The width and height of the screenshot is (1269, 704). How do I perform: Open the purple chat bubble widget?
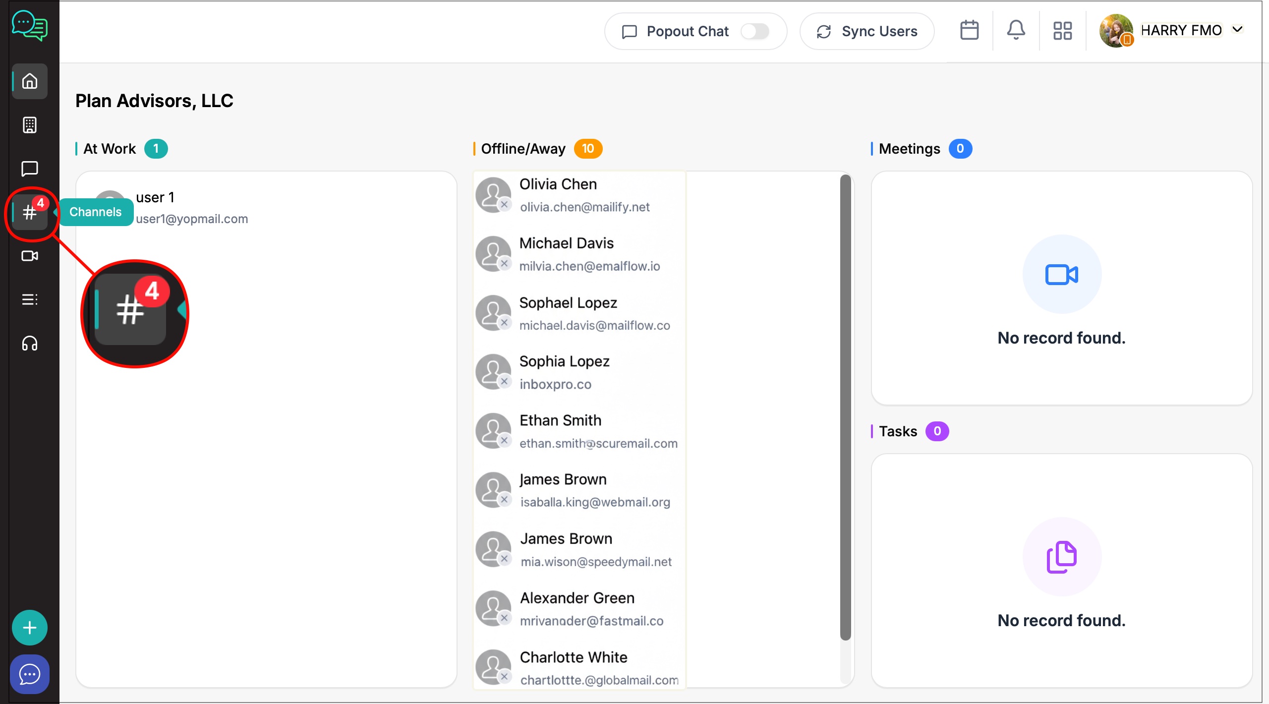tap(30, 674)
